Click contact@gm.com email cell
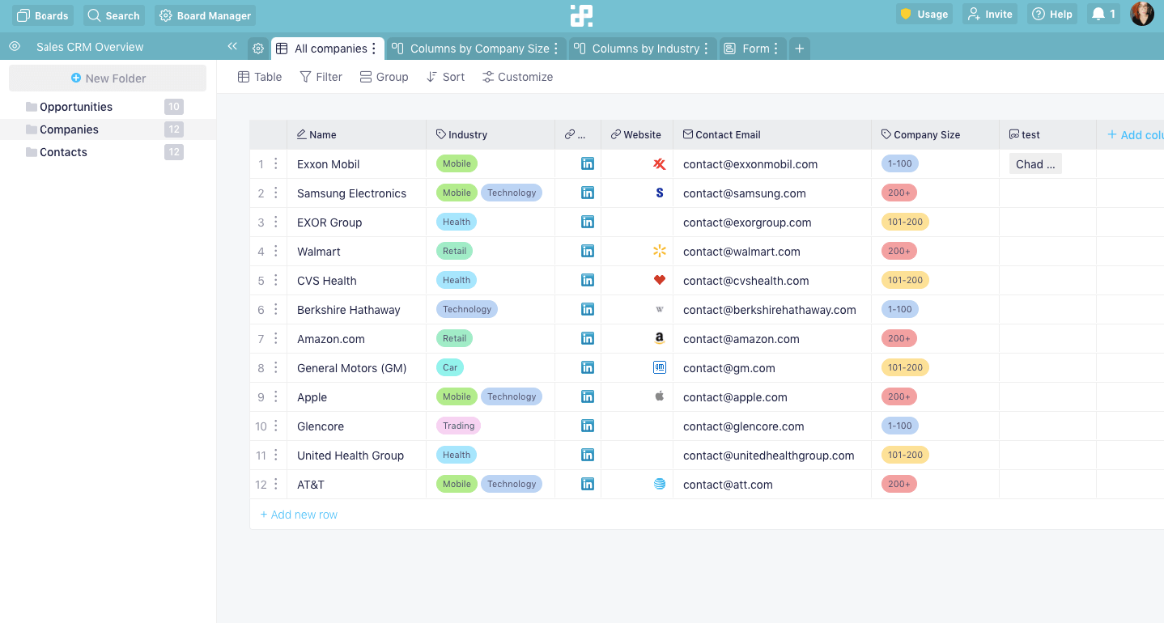This screenshot has width=1164, height=623. (x=772, y=368)
